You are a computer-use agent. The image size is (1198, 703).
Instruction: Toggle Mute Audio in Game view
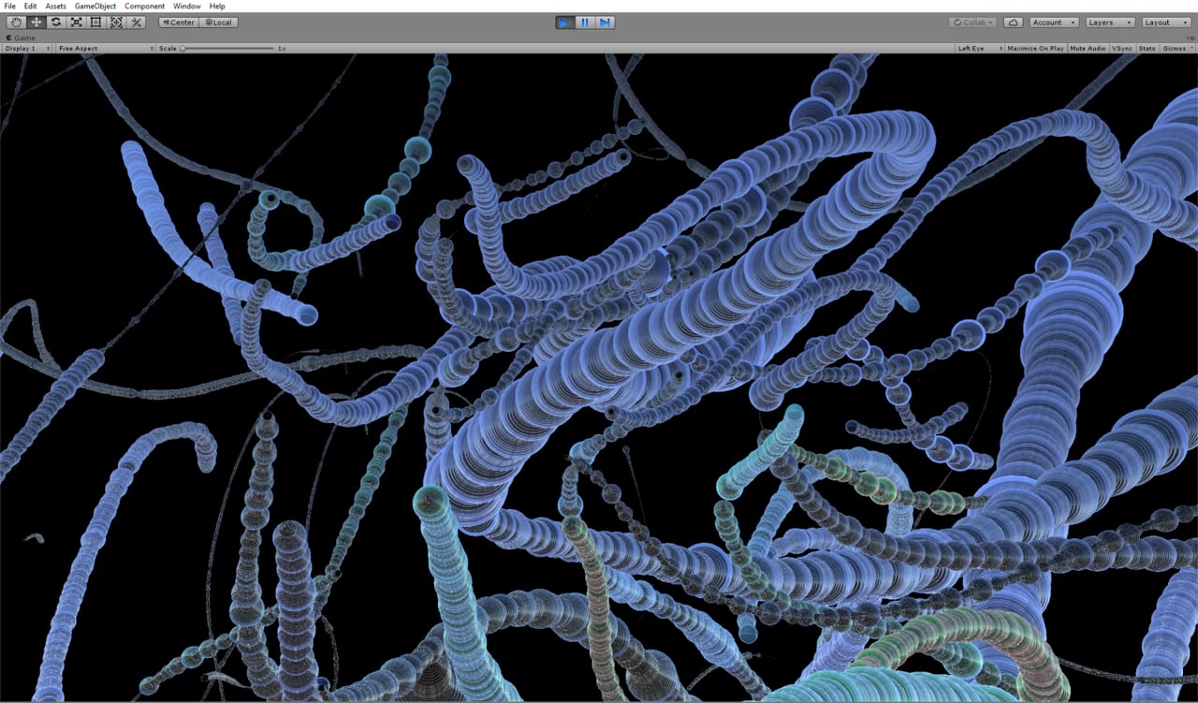click(x=1088, y=48)
